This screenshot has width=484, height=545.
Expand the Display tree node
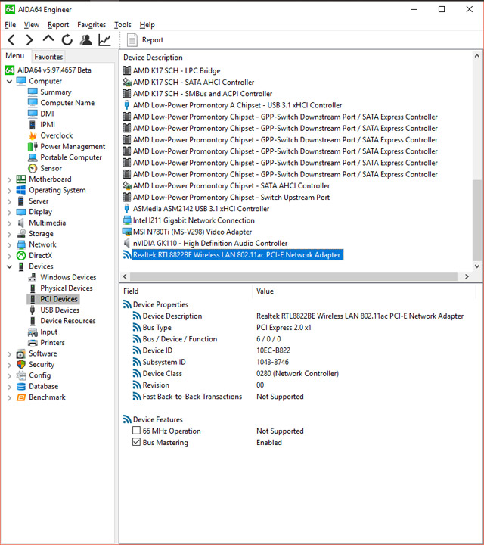click(x=9, y=213)
